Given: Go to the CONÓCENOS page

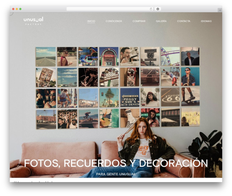Looking at the screenshot, I should pyautogui.click(x=114, y=21).
